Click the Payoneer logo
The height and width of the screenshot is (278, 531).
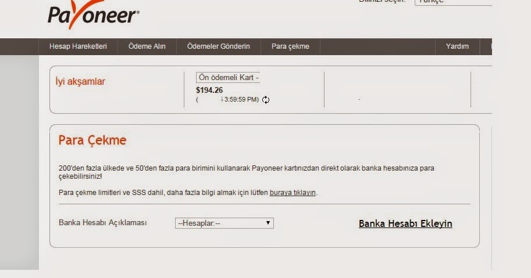coord(93,14)
